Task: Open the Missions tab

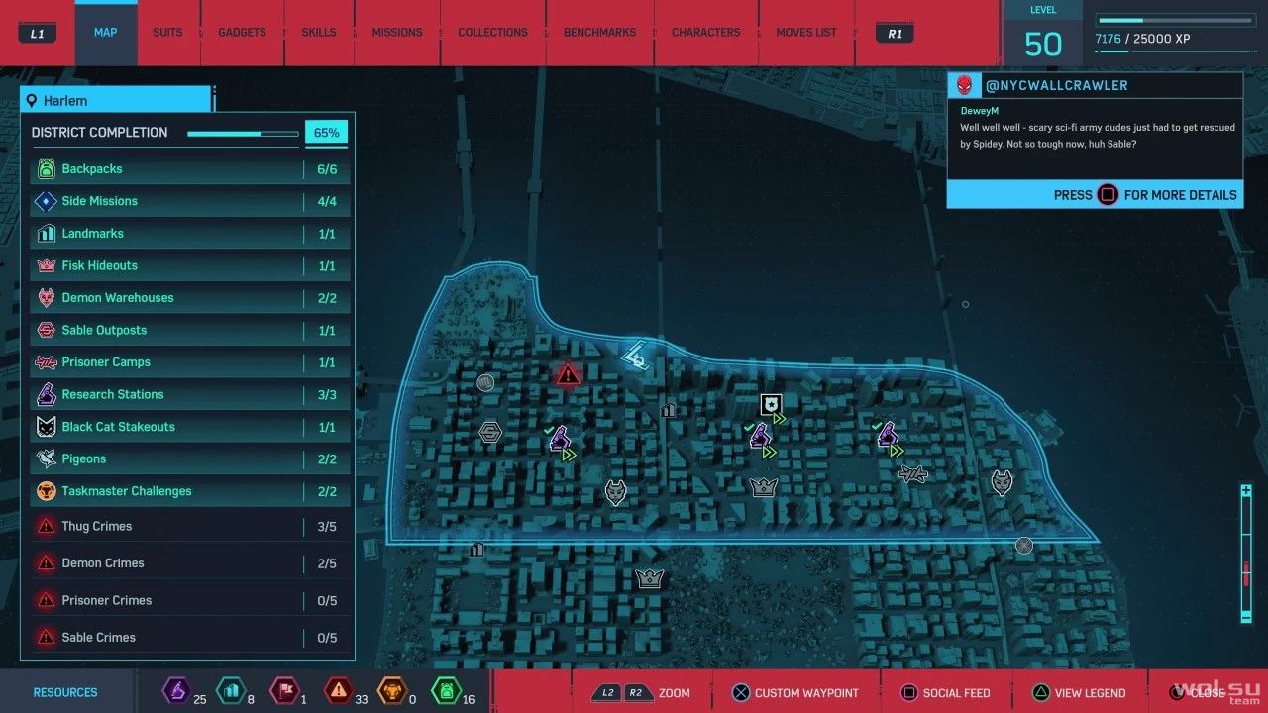Action: pyautogui.click(x=397, y=33)
